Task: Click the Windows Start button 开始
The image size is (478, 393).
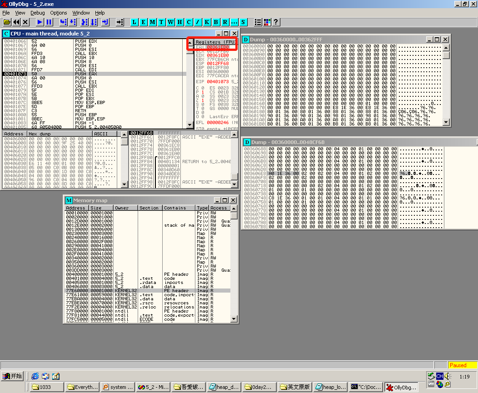Action: click(x=12, y=376)
